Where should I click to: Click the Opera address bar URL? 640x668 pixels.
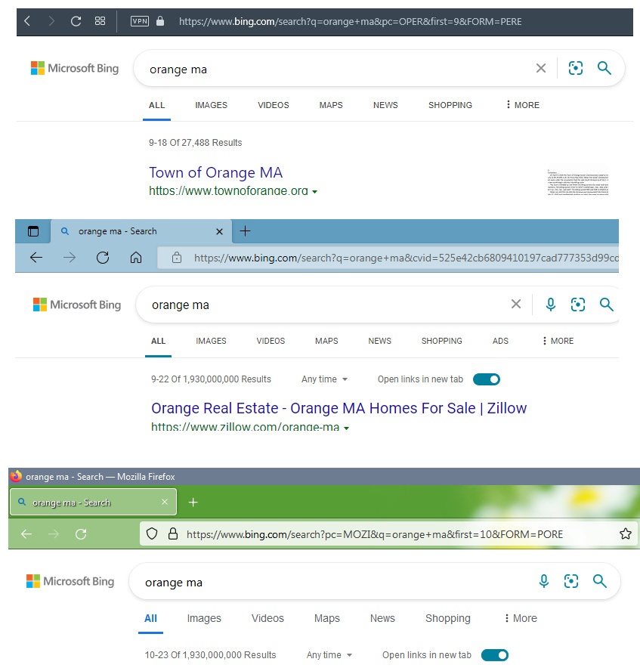click(351, 21)
